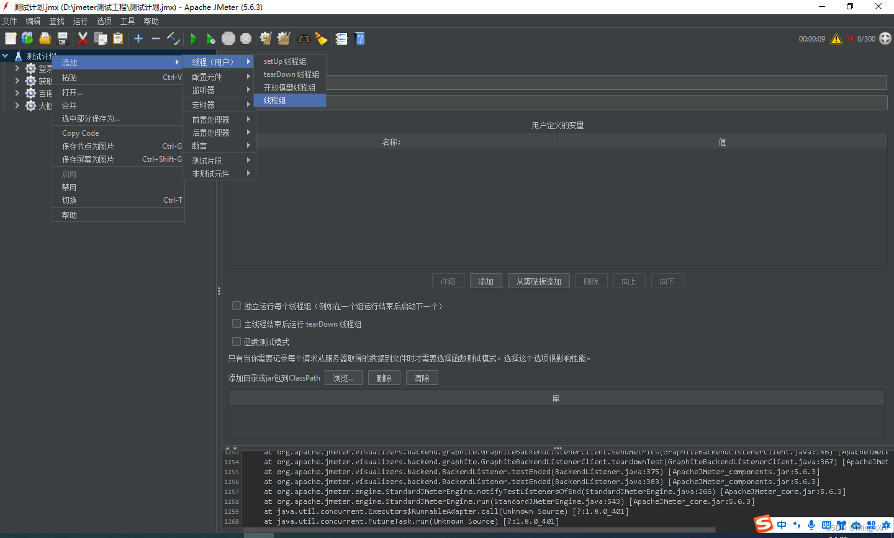Open the 运行 menu in menu bar
The height and width of the screenshot is (538, 894).
(x=80, y=21)
